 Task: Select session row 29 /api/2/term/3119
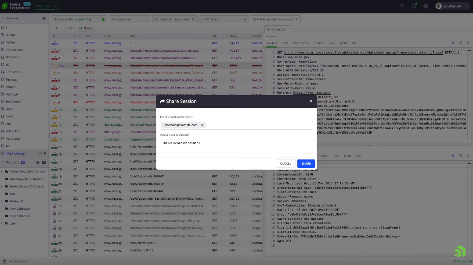[156, 250]
